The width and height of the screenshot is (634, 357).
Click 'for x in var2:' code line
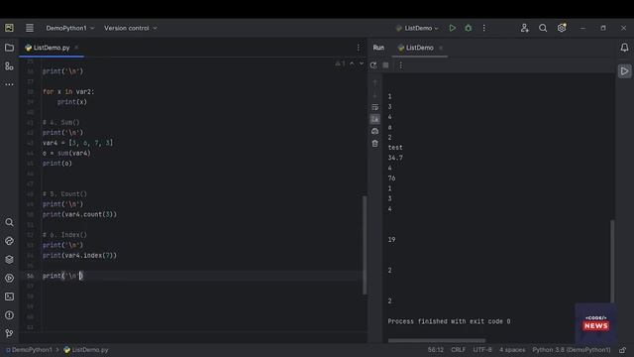68,92
